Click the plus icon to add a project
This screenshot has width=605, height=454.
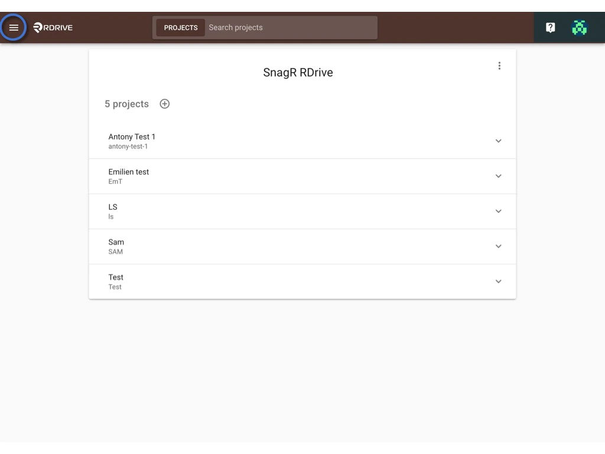pos(164,103)
